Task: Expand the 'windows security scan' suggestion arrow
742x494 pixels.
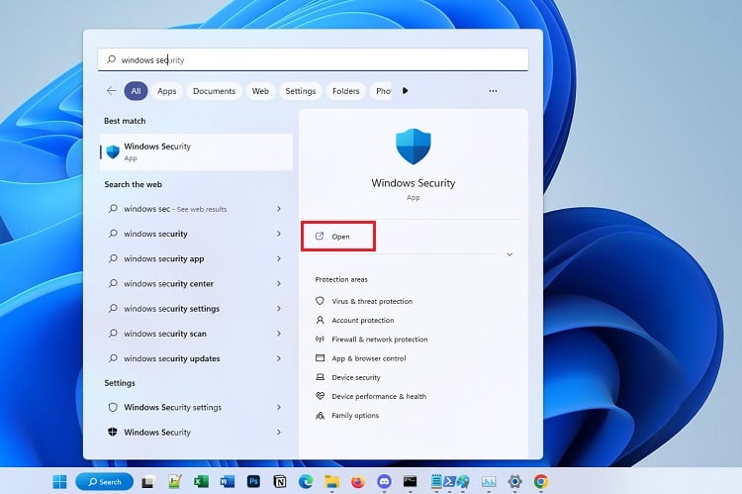Action: 279,334
